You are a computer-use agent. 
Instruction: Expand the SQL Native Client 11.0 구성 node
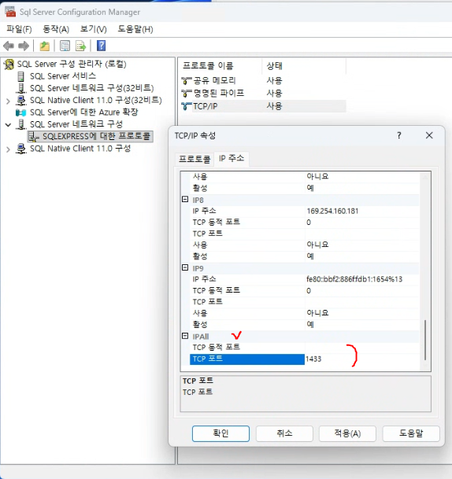click(x=8, y=149)
